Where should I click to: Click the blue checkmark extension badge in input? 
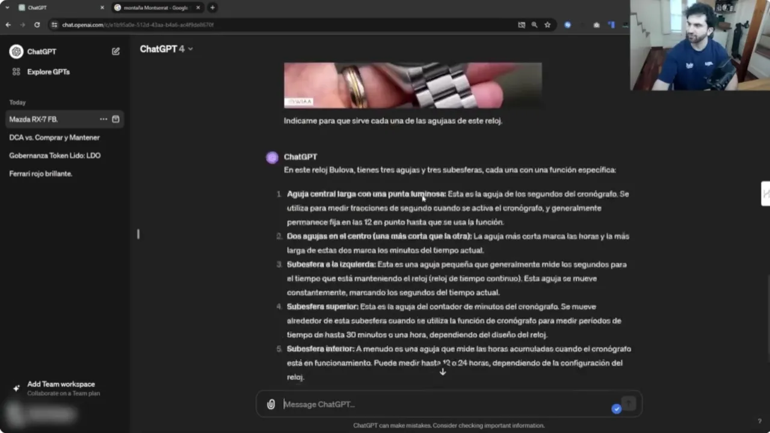[x=616, y=409]
